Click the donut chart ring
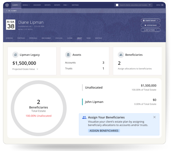 point(12,108)
